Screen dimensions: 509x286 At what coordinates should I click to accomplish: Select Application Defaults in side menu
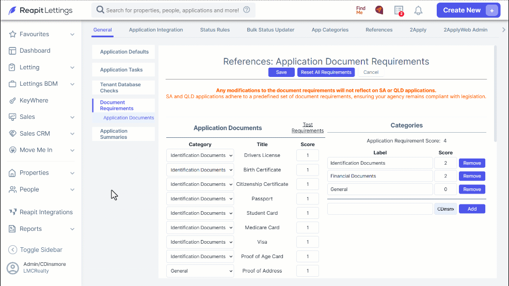[124, 52]
